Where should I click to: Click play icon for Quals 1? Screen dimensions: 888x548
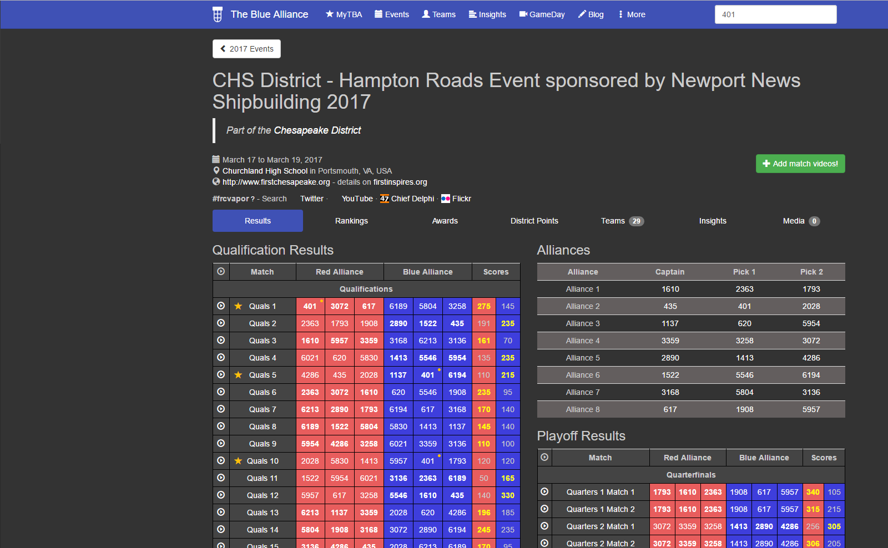[x=221, y=306]
